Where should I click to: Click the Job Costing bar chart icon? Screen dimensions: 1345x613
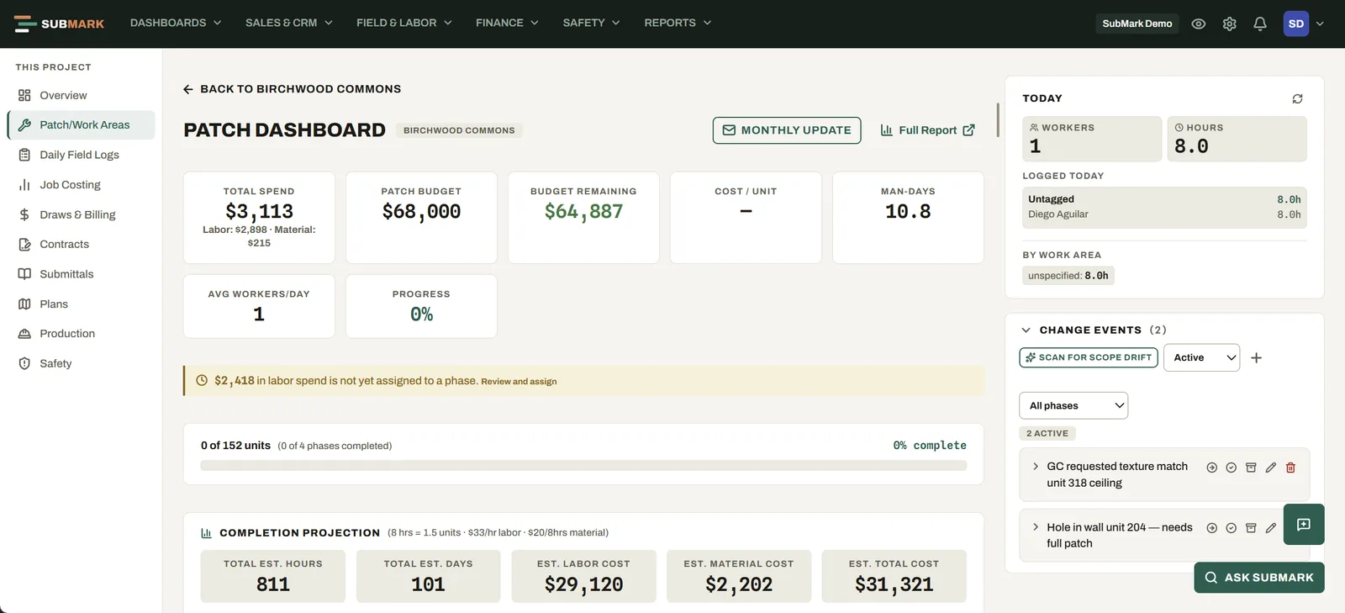tap(24, 184)
